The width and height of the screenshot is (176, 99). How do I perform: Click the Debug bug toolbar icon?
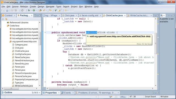tap(29, 10)
